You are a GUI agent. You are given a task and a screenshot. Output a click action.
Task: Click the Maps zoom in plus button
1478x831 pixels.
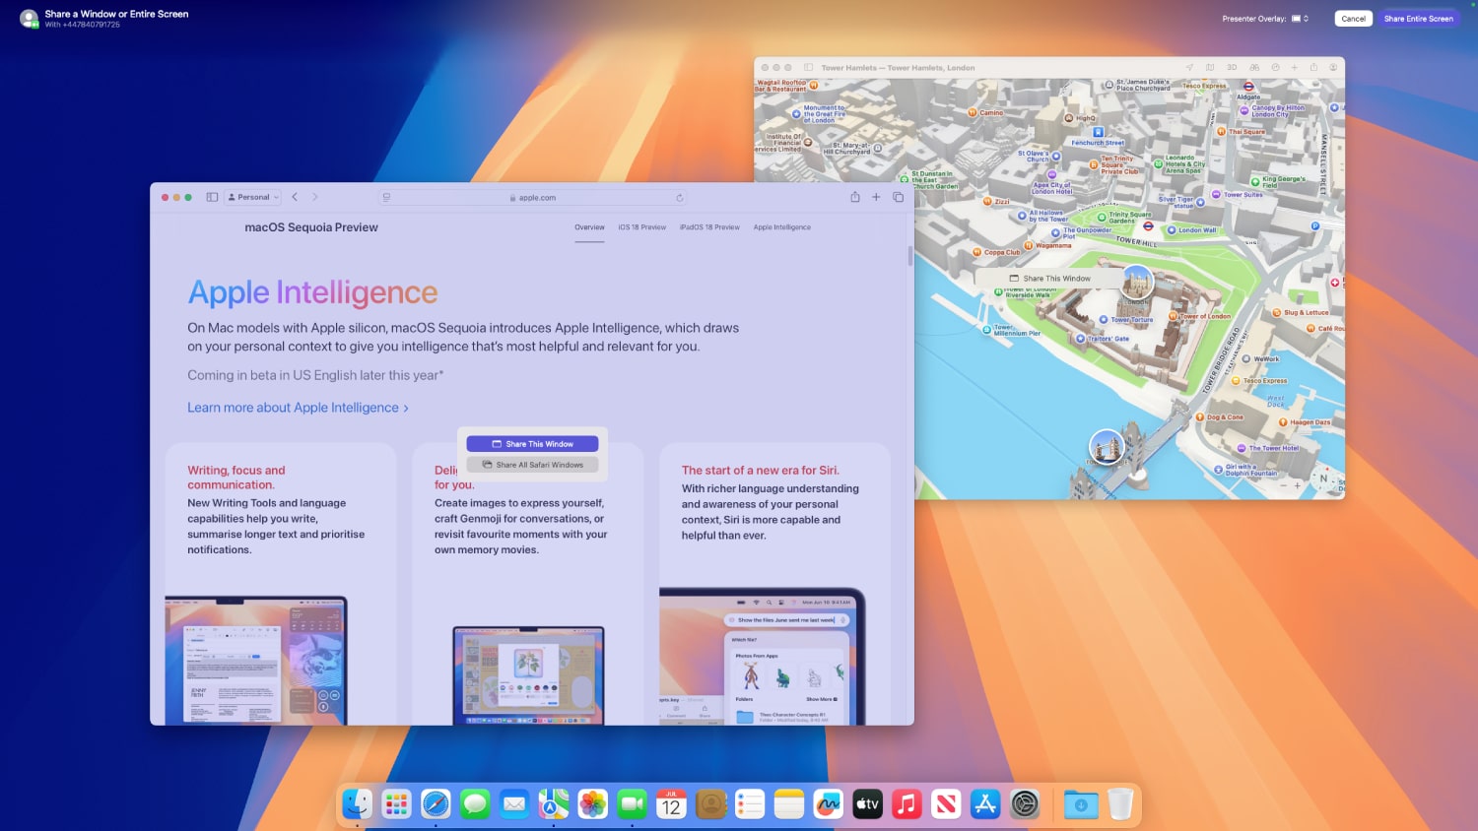pos(1297,485)
